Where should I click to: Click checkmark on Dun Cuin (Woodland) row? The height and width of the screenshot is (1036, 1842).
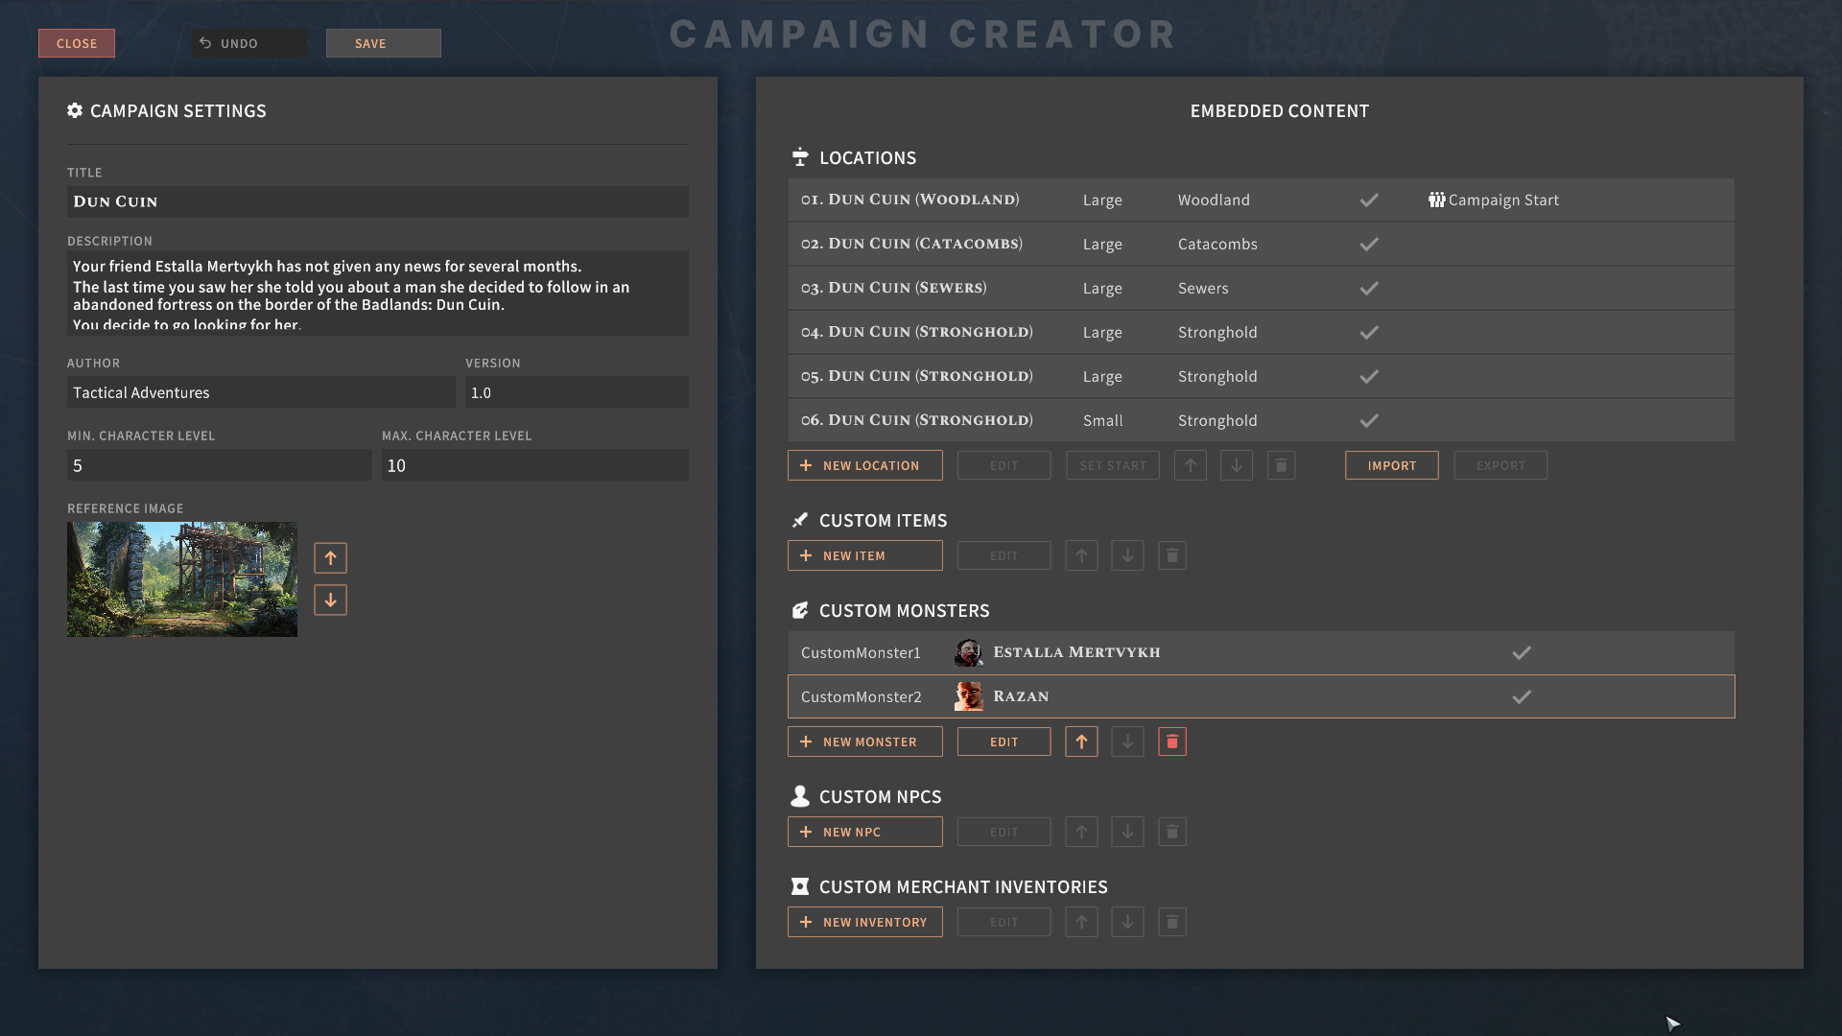(x=1369, y=200)
